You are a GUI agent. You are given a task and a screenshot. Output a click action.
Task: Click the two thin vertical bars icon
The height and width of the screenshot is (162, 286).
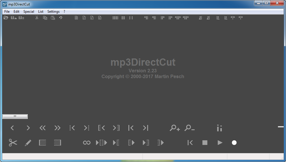point(131,18)
